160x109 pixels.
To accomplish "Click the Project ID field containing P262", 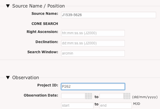I will point(93,86).
